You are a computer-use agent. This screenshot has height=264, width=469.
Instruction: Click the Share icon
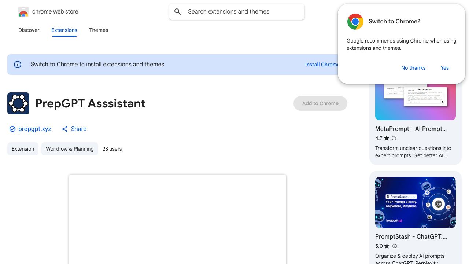(65, 129)
